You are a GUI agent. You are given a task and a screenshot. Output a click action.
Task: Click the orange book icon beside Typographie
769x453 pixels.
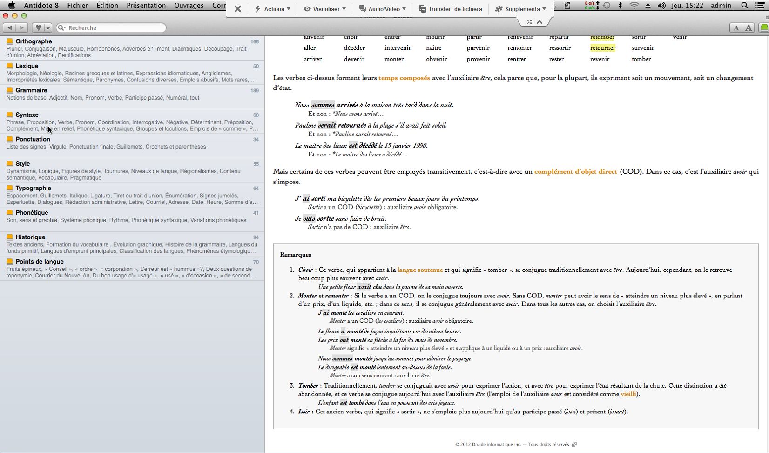coord(10,188)
